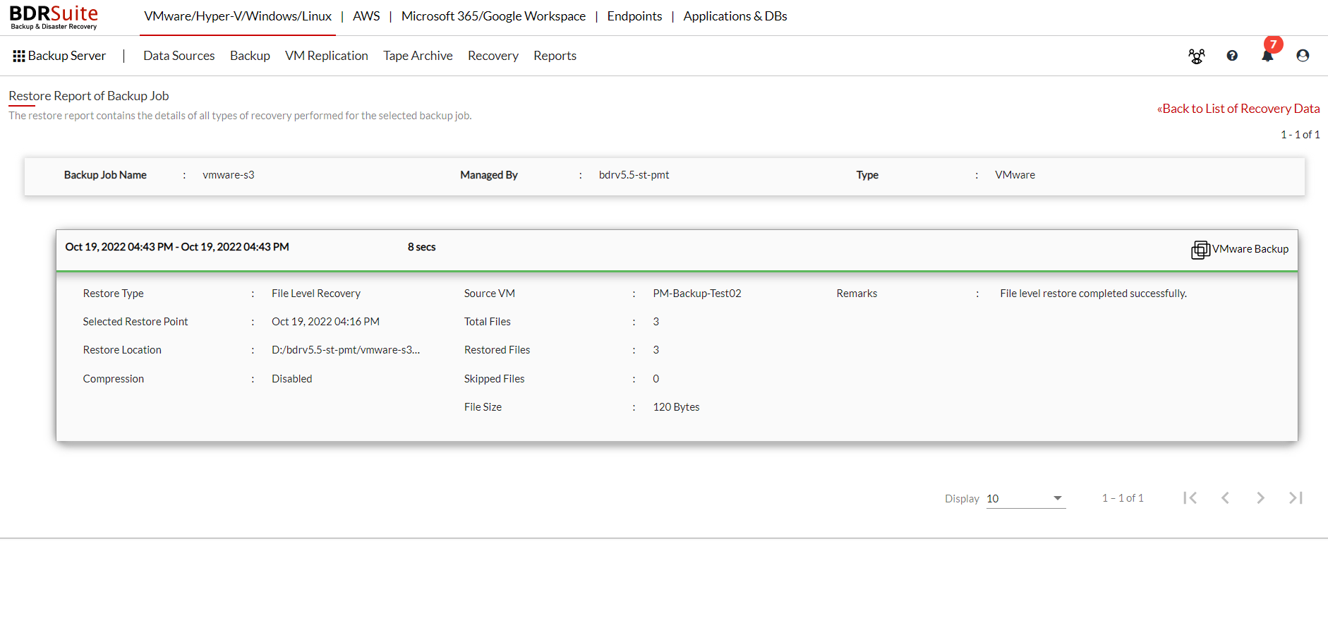Go to first page of results
The width and height of the screenshot is (1328, 640).
coord(1190,498)
